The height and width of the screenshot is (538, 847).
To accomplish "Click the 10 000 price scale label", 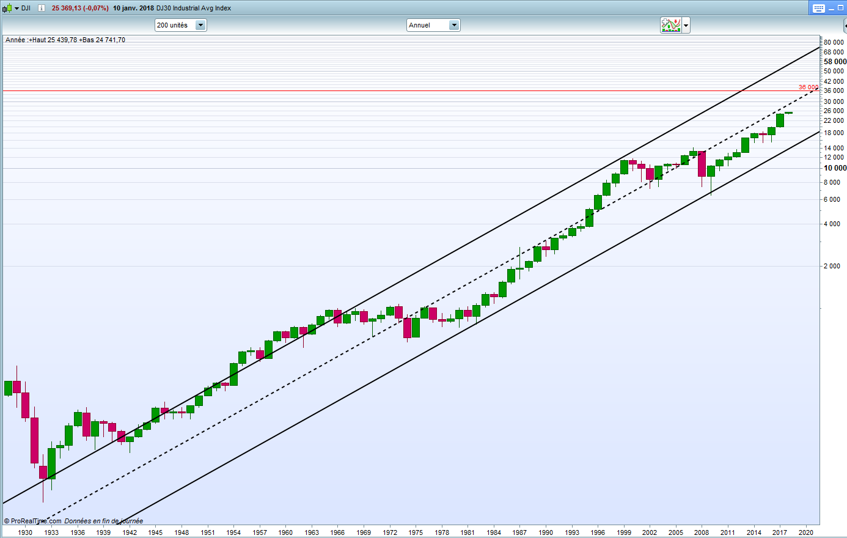I will (x=835, y=168).
